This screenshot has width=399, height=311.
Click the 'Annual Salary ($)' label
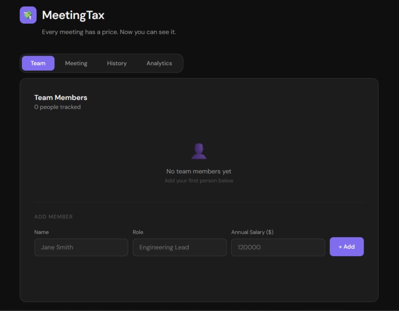click(x=252, y=232)
